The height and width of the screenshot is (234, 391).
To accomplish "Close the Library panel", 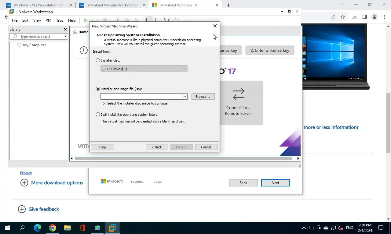I will tap(65, 30).
